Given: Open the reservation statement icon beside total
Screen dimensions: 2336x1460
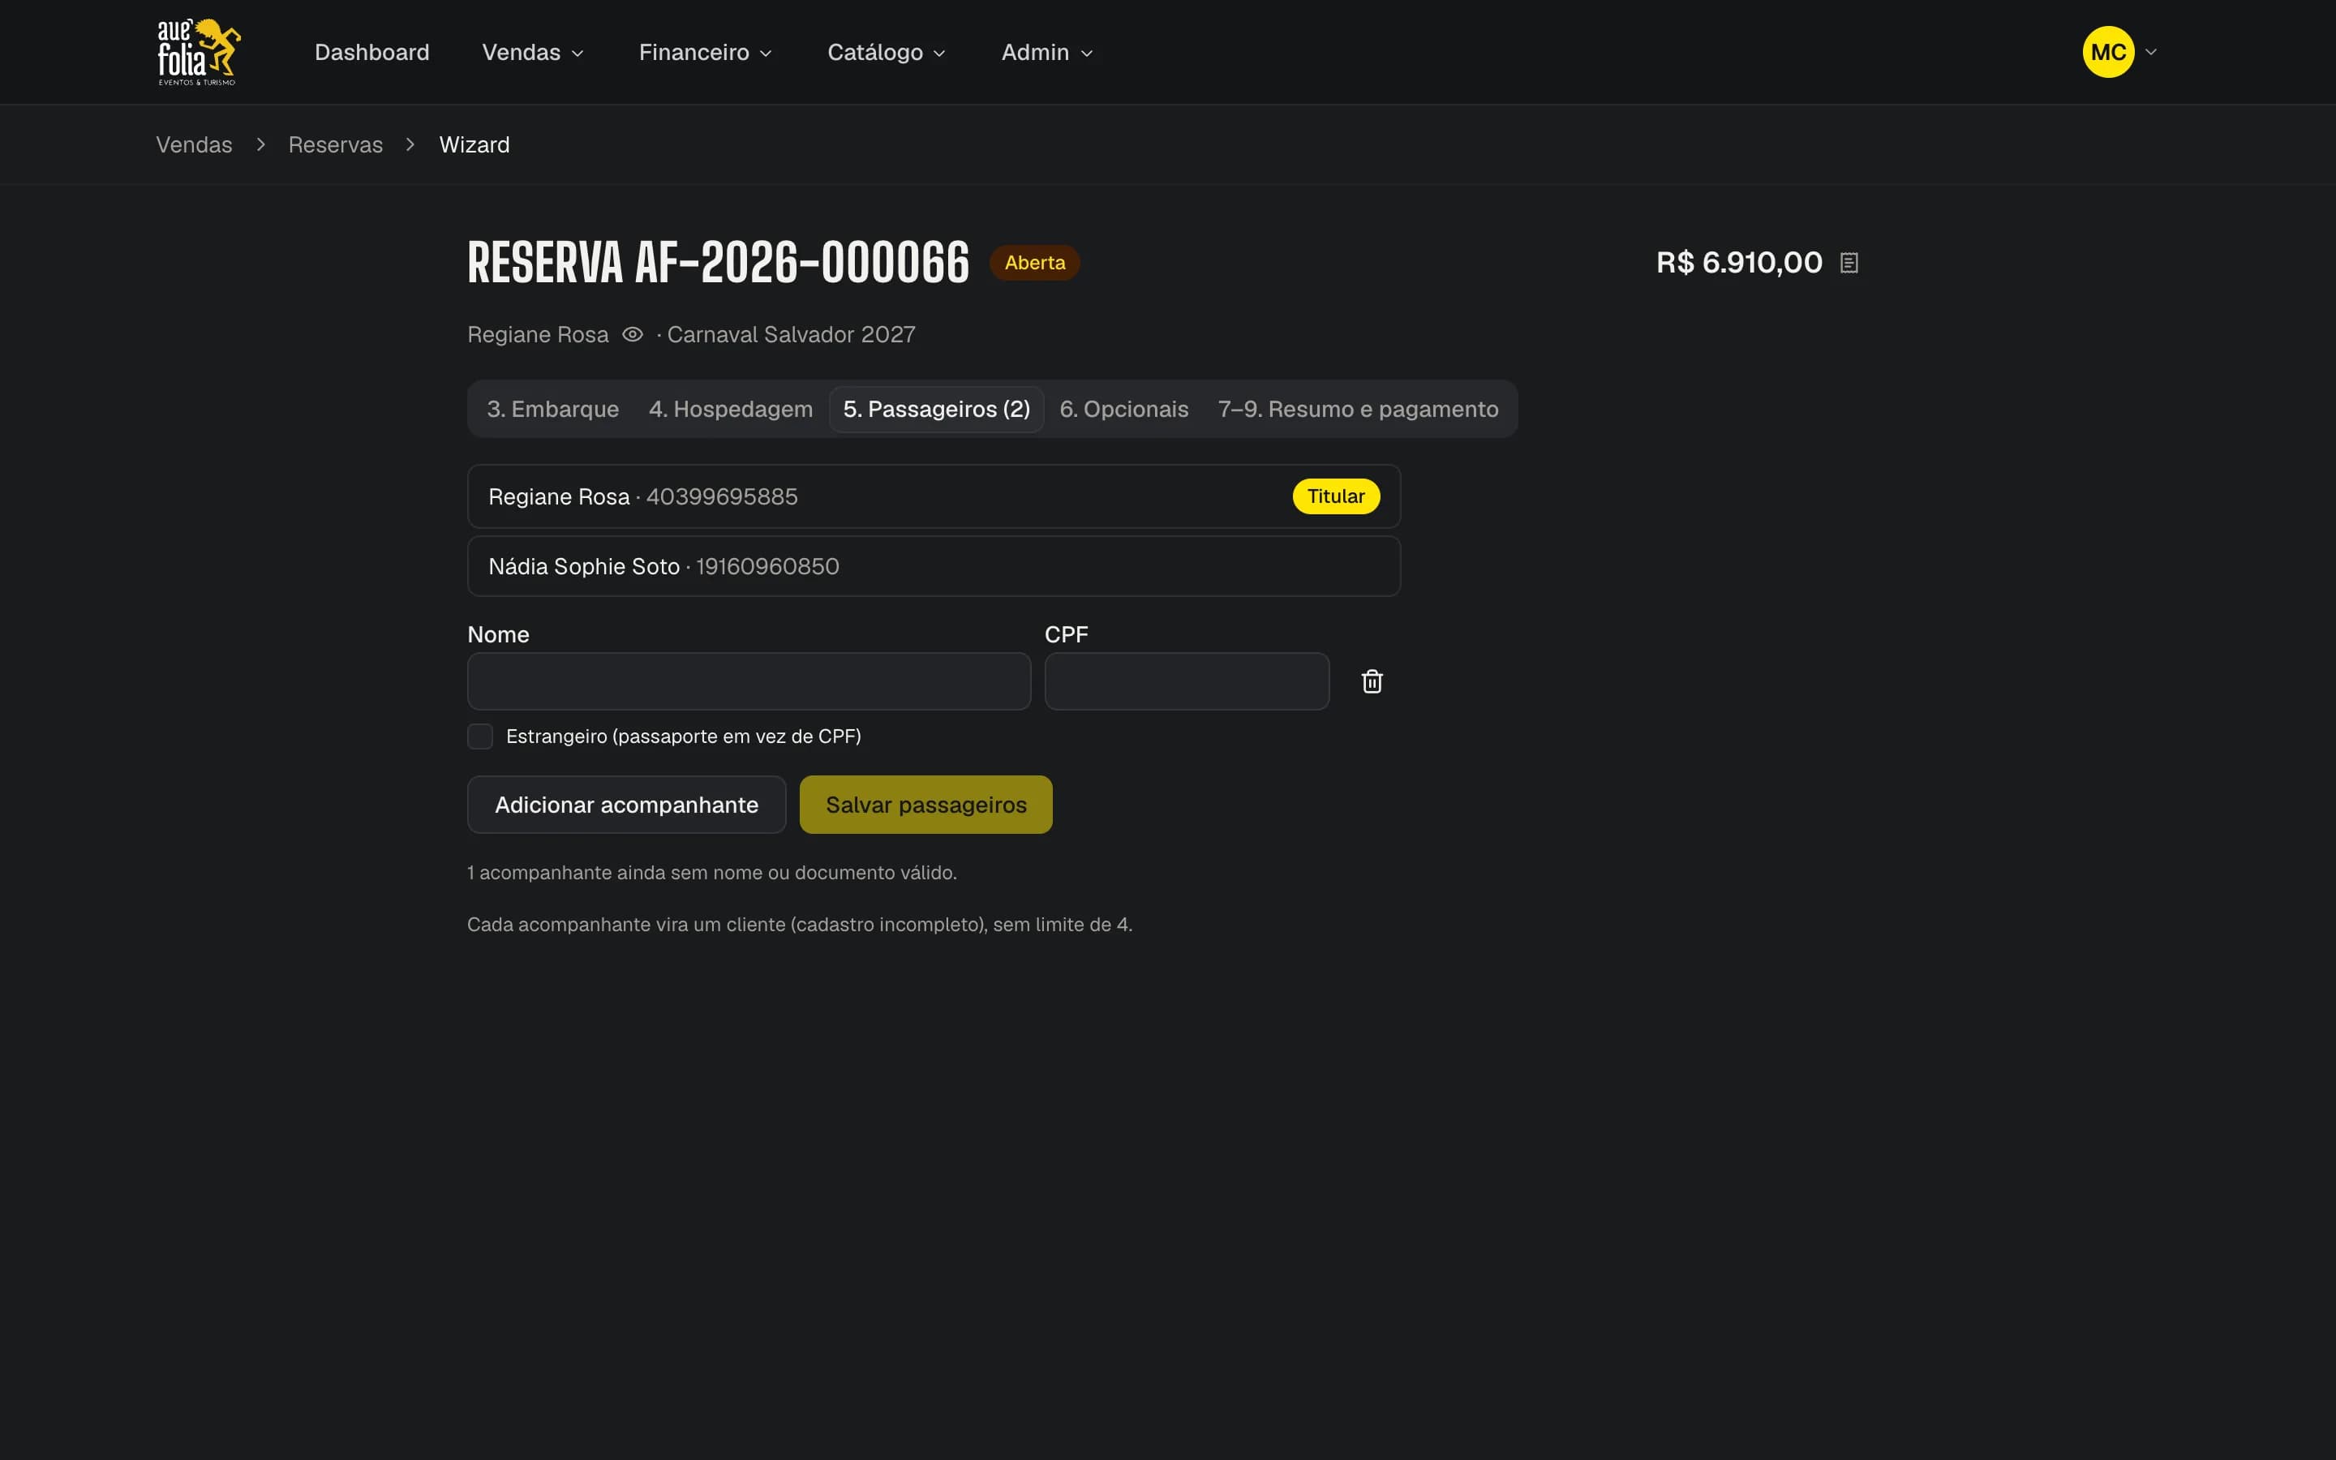Looking at the screenshot, I should [x=1849, y=263].
